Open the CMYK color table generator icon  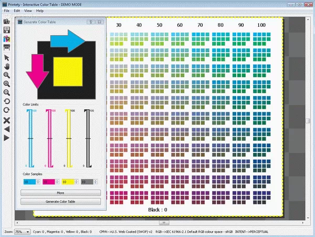tap(7, 39)
